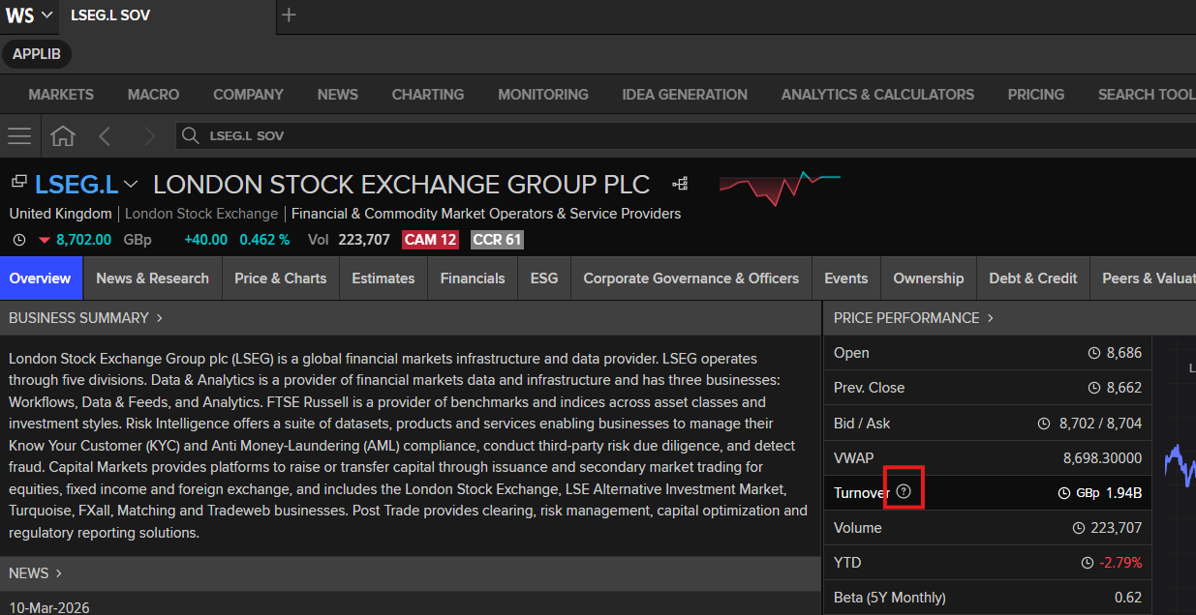
Task: Click the CAM 12 badge
Action: (x=430, y=240)
